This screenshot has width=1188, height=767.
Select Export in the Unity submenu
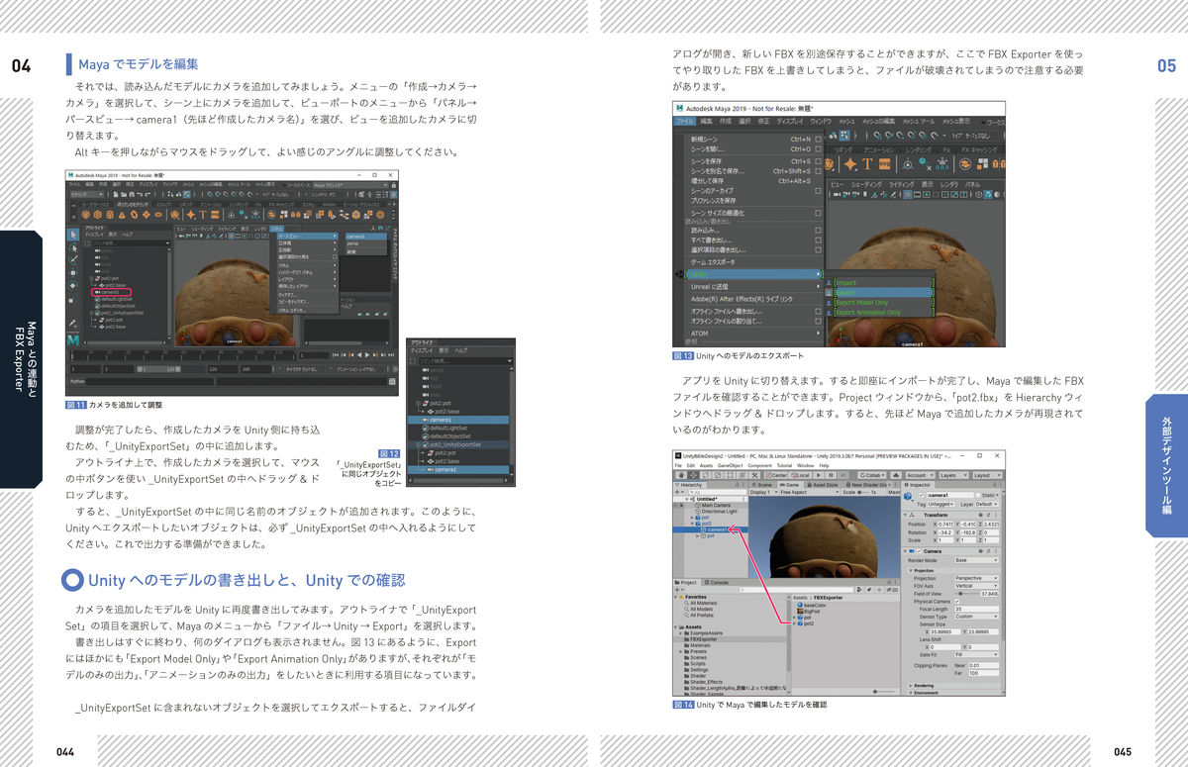(884, 292)
